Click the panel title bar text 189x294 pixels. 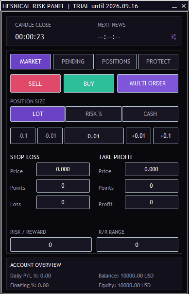tap(70, 6)
